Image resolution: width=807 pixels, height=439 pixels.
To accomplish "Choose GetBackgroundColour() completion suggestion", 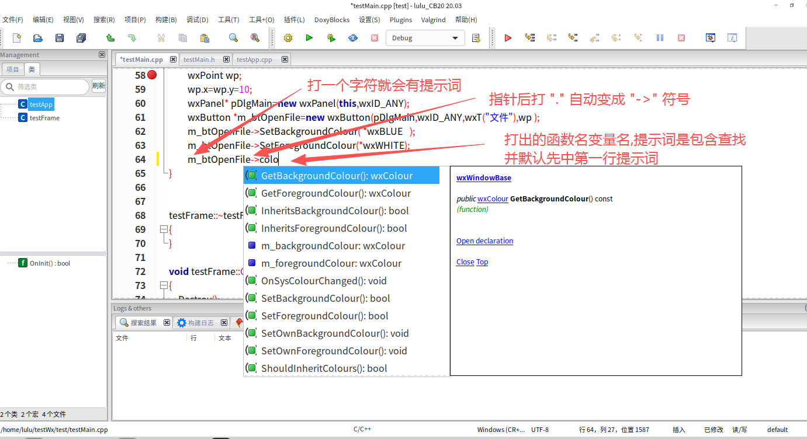I will click(x=341, y=176).
